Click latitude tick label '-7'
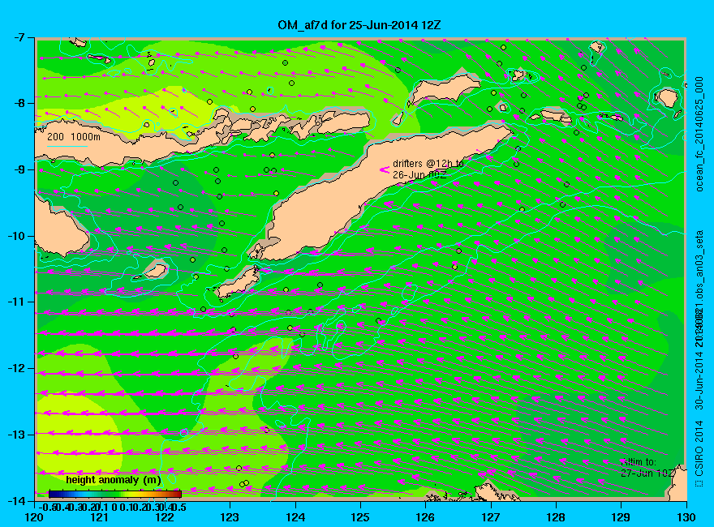The height and width of the screenshot is (527, 714). (18, 37)
